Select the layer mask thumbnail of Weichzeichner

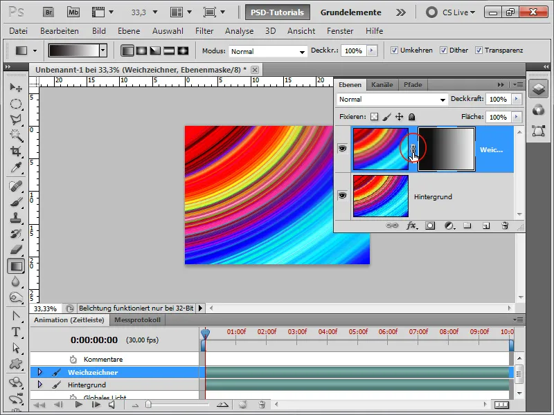(x=447, y=149)
